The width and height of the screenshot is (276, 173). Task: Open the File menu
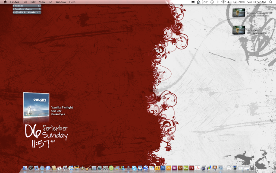pos(25,2)
